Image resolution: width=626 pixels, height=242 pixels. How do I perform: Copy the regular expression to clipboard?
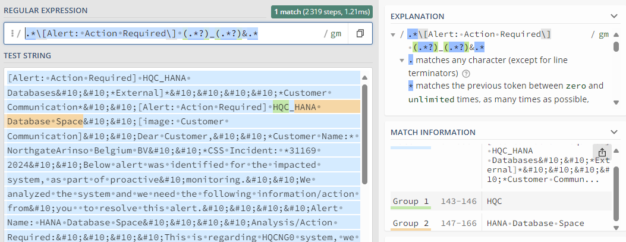pos(360,33)
